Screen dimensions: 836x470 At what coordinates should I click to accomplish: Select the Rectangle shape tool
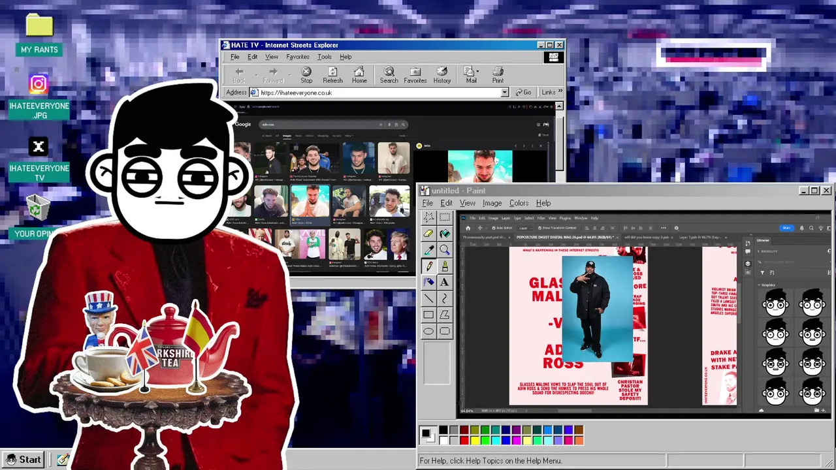(428, 315)
